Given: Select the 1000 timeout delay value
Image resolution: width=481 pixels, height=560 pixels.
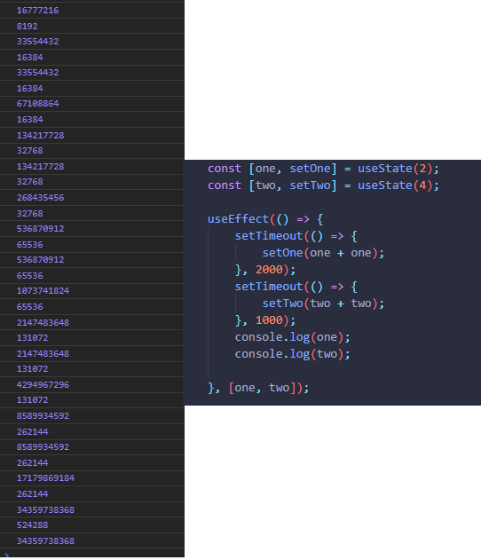Looking at the screenshot, I should [269, 320].
